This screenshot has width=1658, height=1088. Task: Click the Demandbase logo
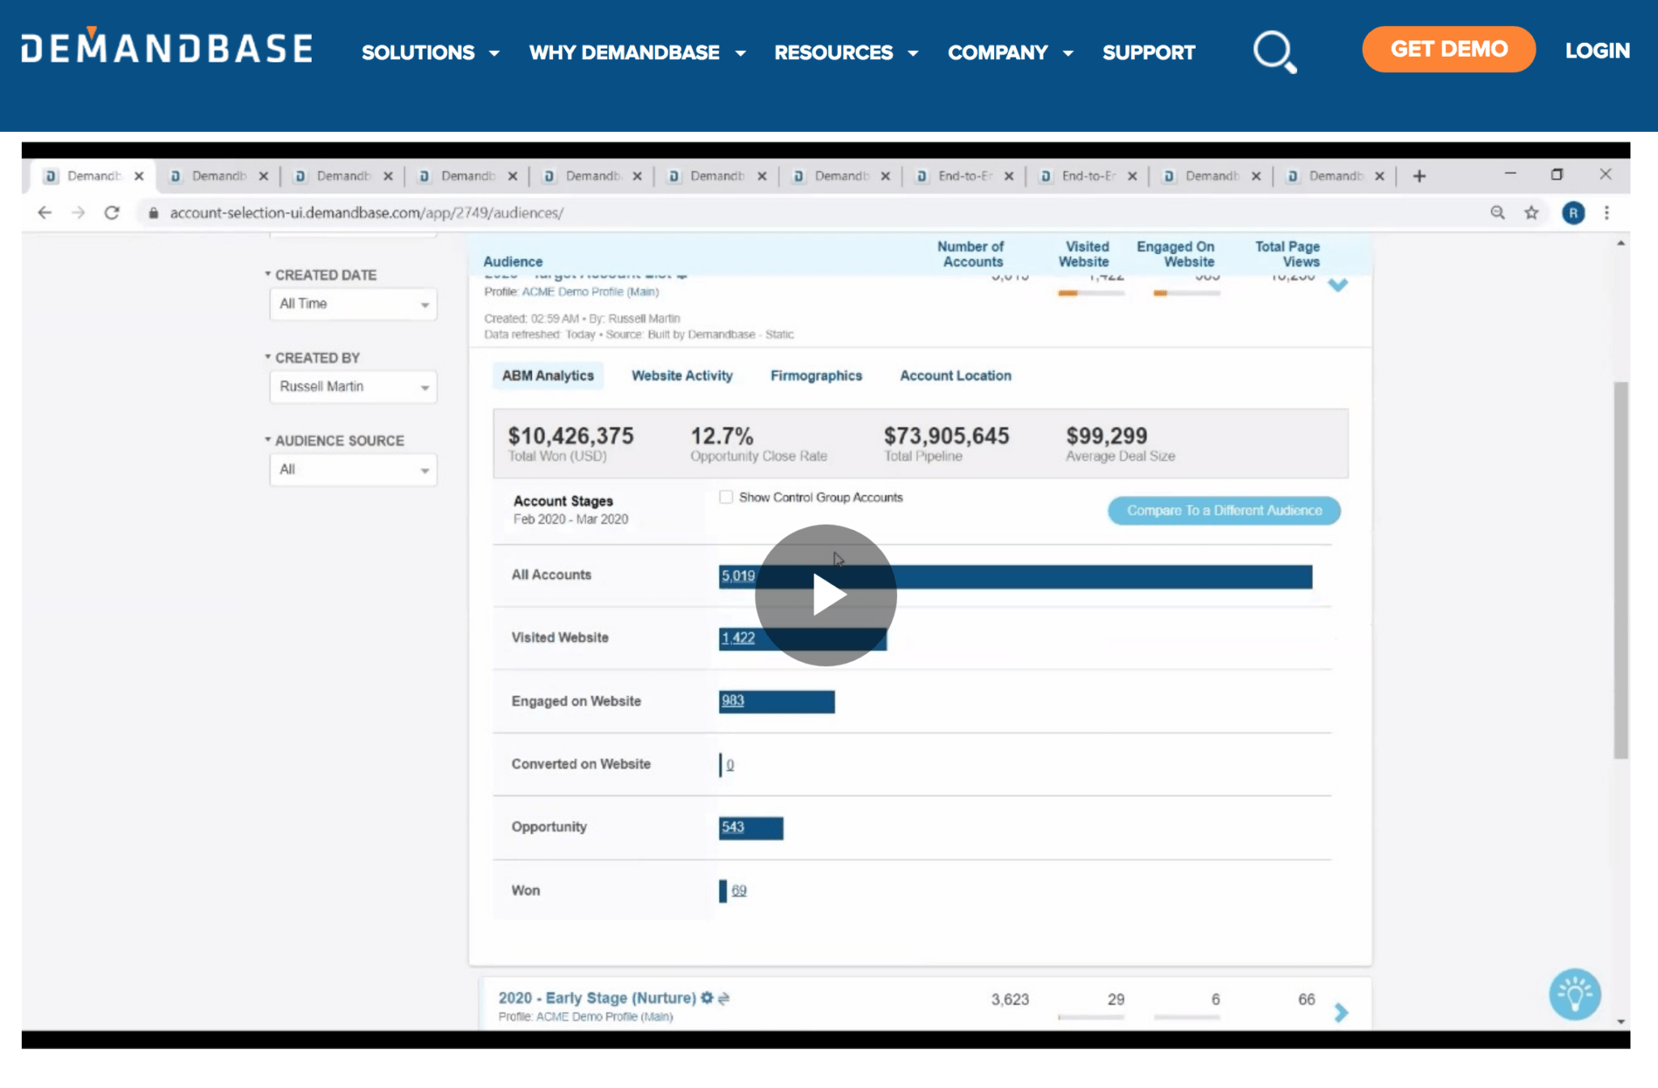[x=167, y=47]
